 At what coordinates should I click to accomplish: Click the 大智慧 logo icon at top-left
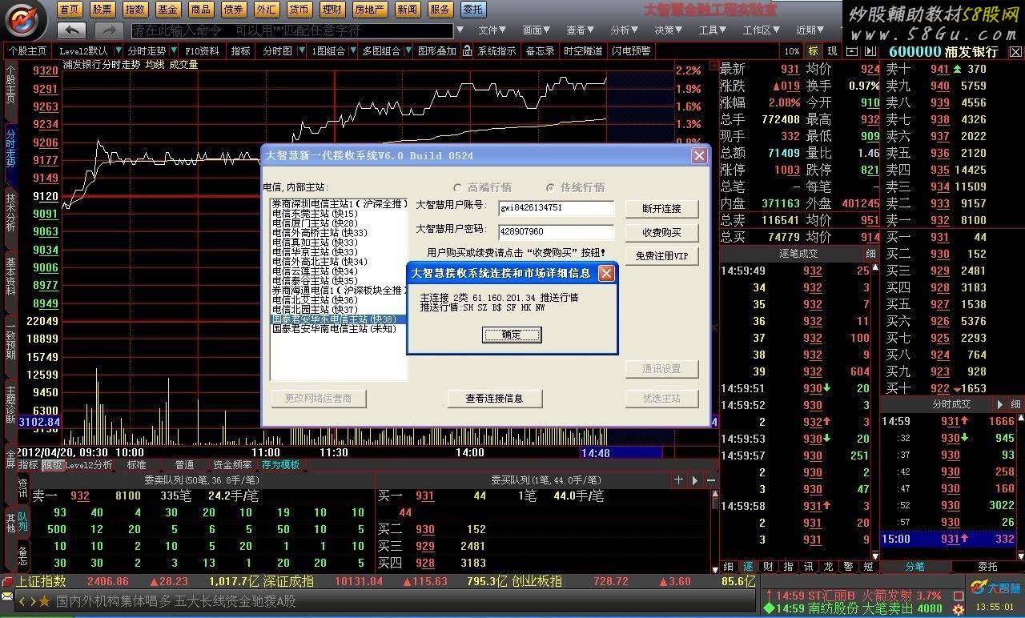coord(26,20)
